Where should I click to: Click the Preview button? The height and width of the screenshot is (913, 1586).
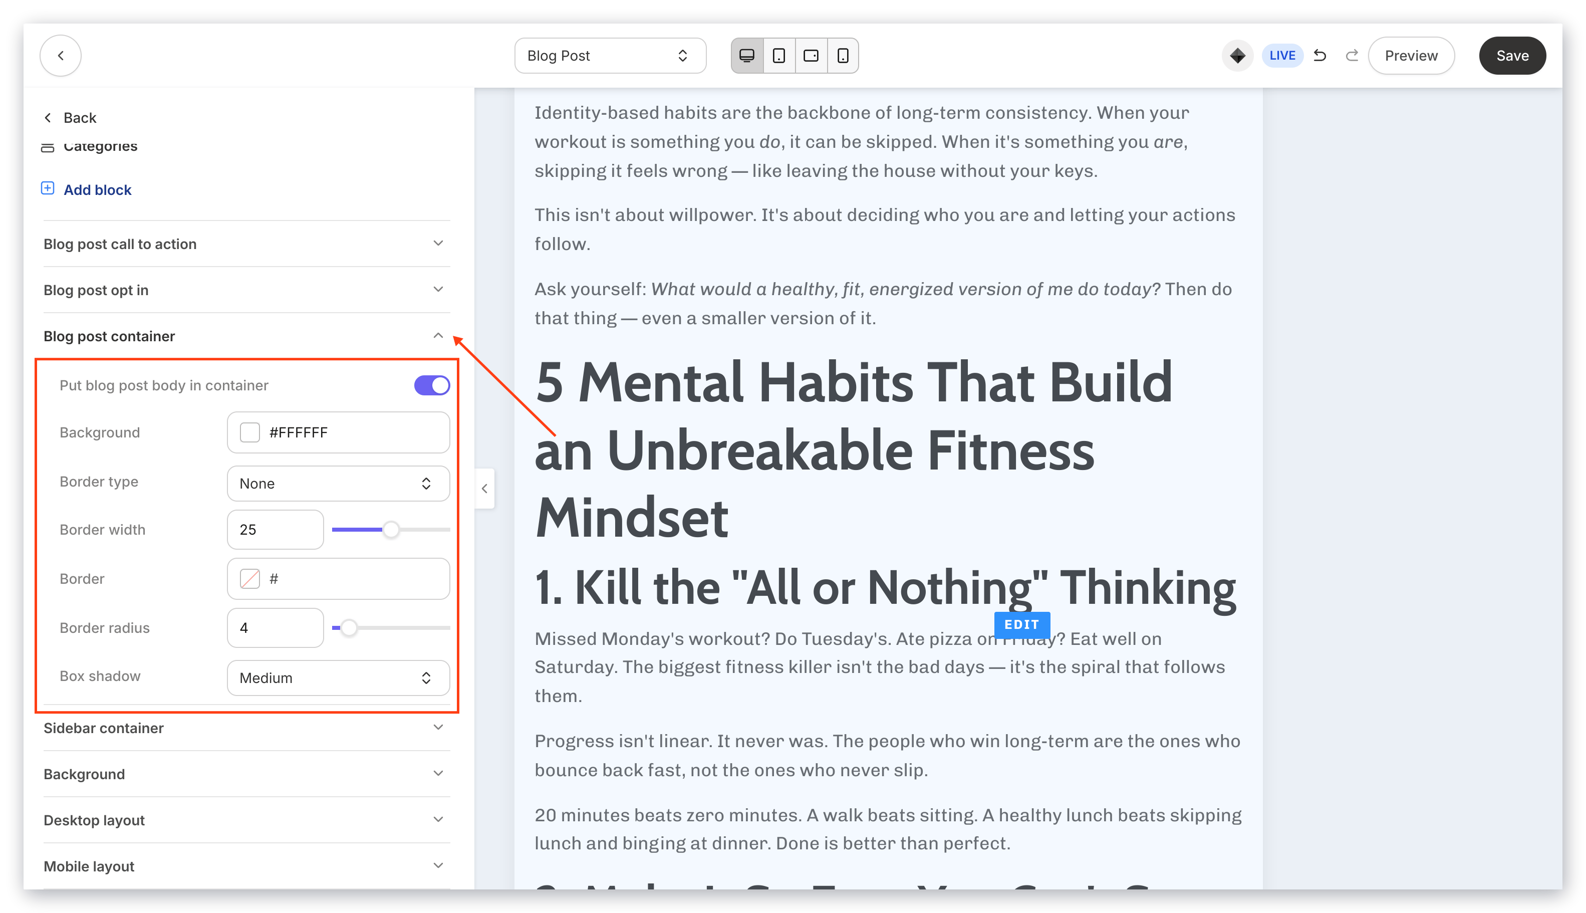(x=1411, y=56)
